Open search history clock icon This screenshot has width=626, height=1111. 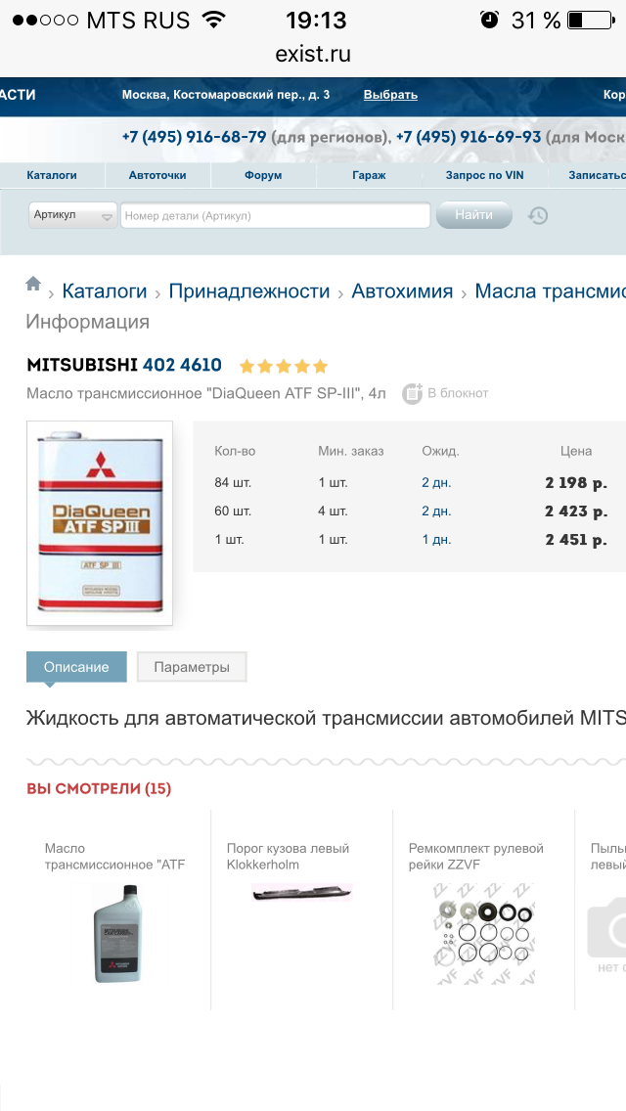(x=538, y=215)
